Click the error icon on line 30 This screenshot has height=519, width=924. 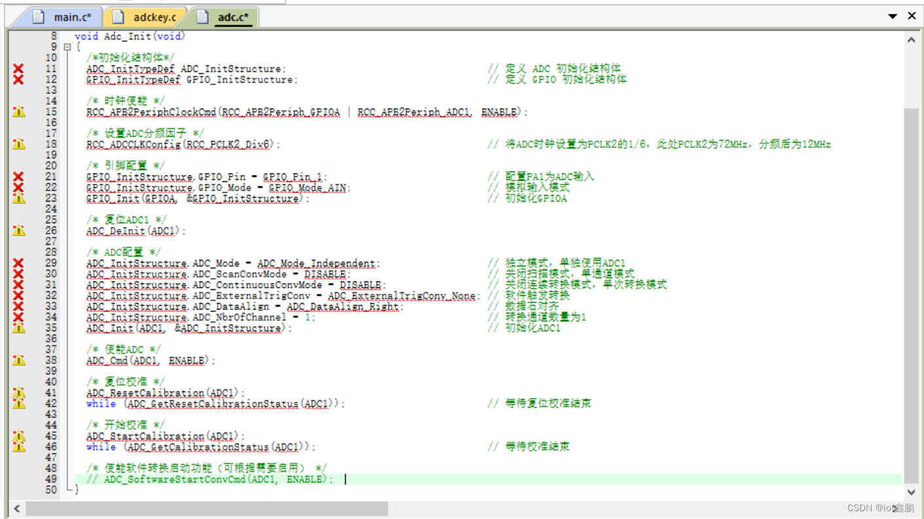(x=18, y=274)
